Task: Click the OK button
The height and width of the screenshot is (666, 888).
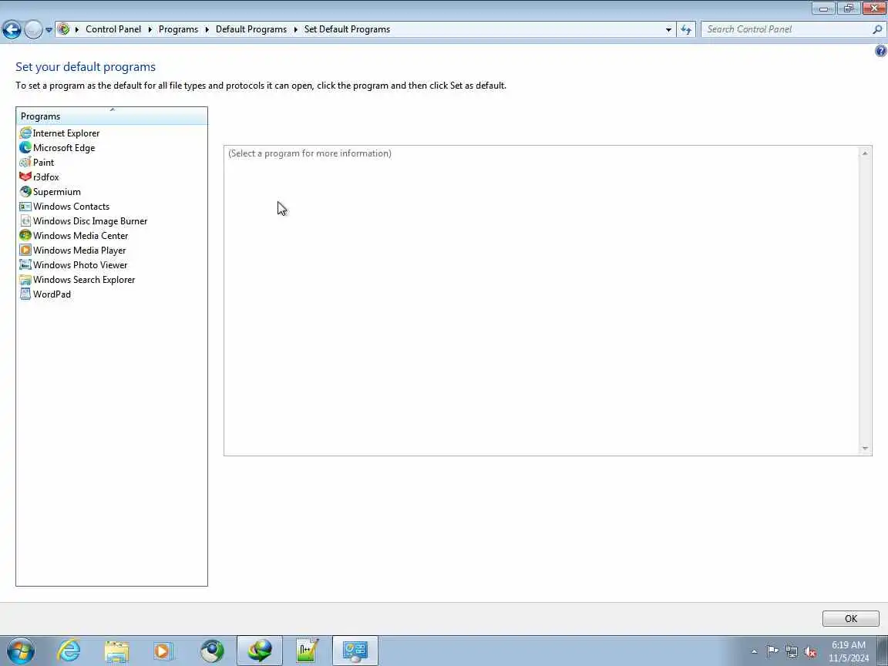Action: 851,618
